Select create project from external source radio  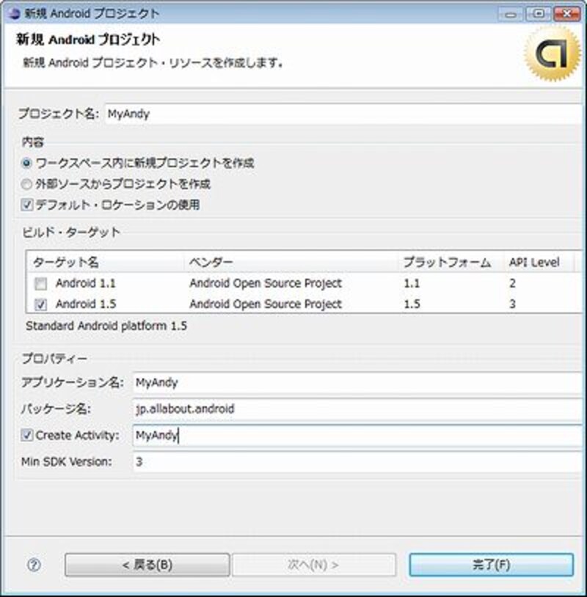[x=26, y=184]
